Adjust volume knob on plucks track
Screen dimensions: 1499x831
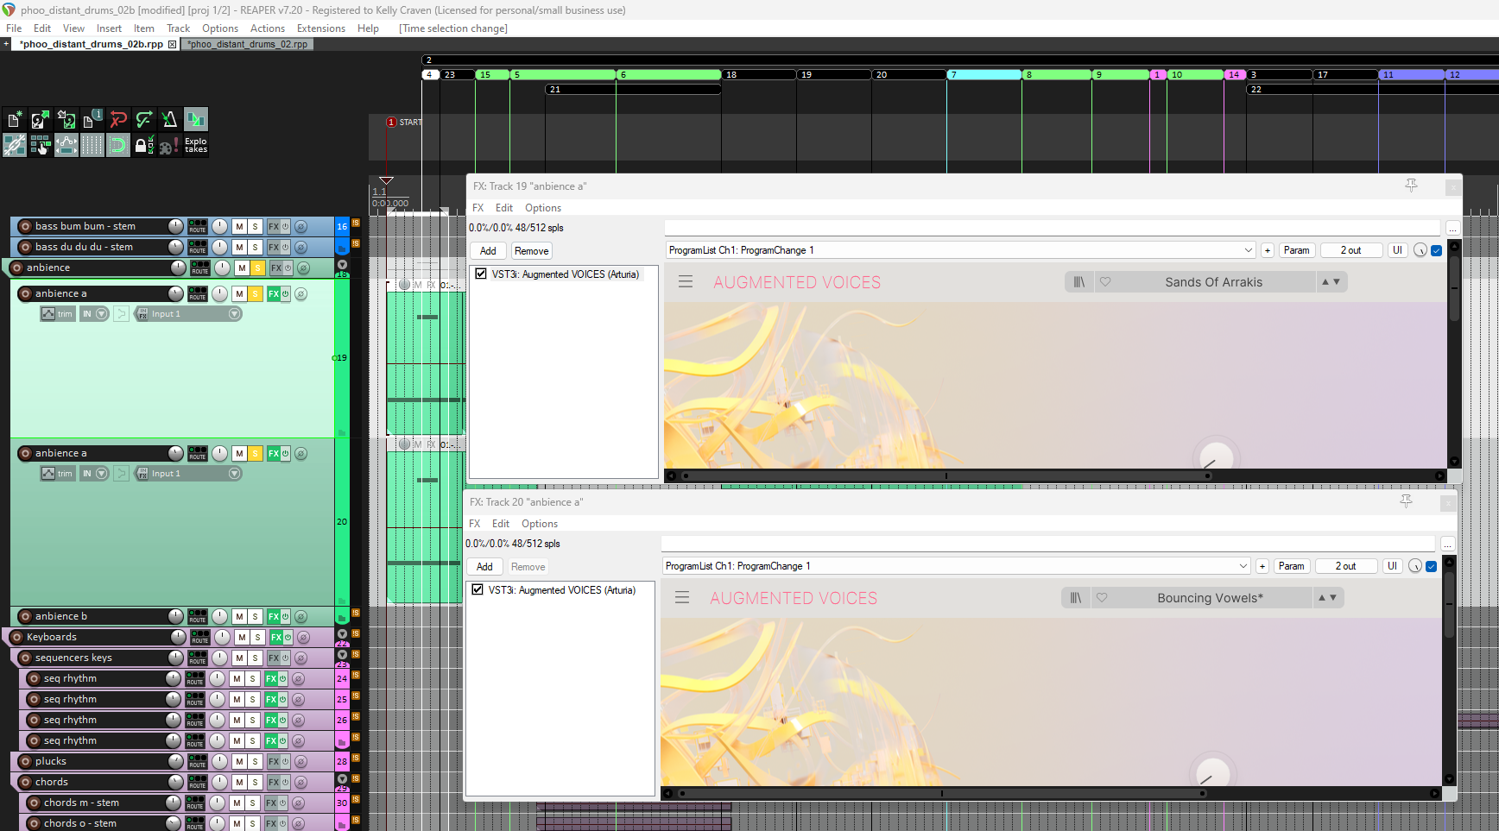point(175,761)
